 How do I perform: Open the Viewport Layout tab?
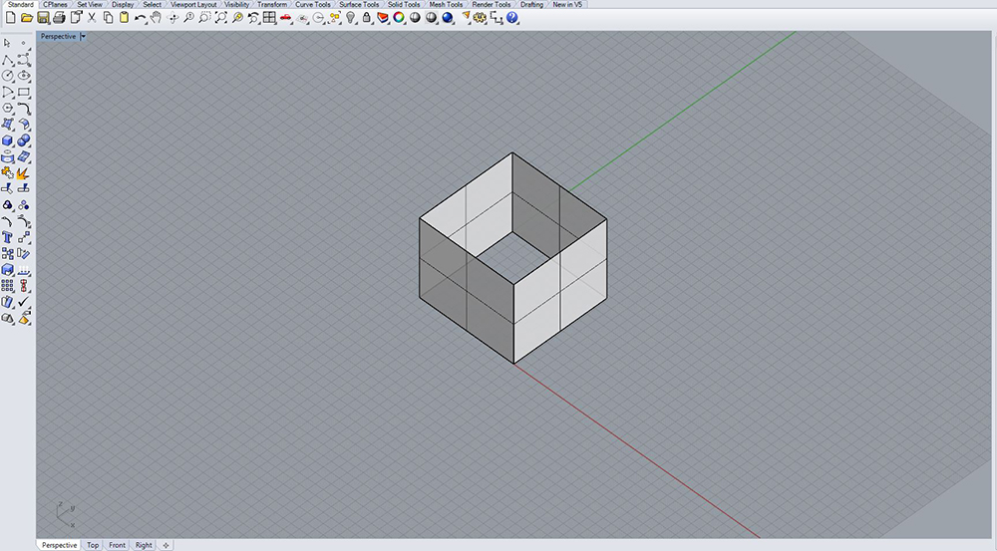point(194,4)
